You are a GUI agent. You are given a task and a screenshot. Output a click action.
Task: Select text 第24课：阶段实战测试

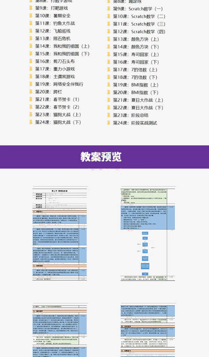click(135, 123)
